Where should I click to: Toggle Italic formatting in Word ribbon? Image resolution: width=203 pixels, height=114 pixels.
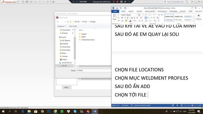[125, 18]
